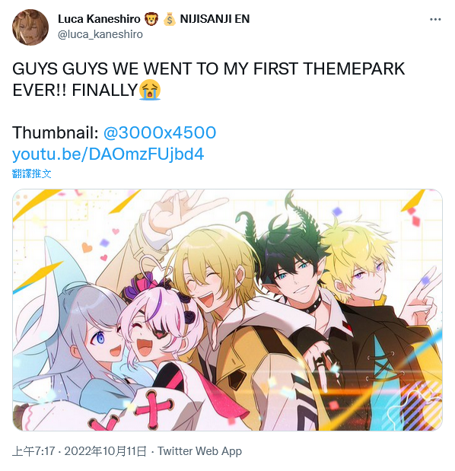
Task: Click NIJISANJI EN in the display name
Action: [215, 19]
